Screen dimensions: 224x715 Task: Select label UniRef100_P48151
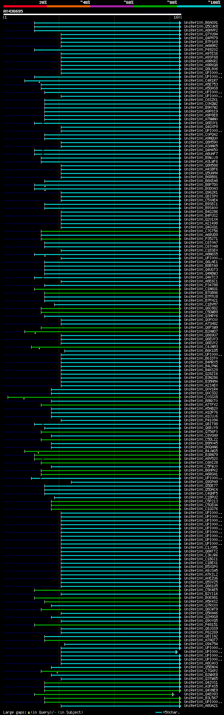pos(201,625)
